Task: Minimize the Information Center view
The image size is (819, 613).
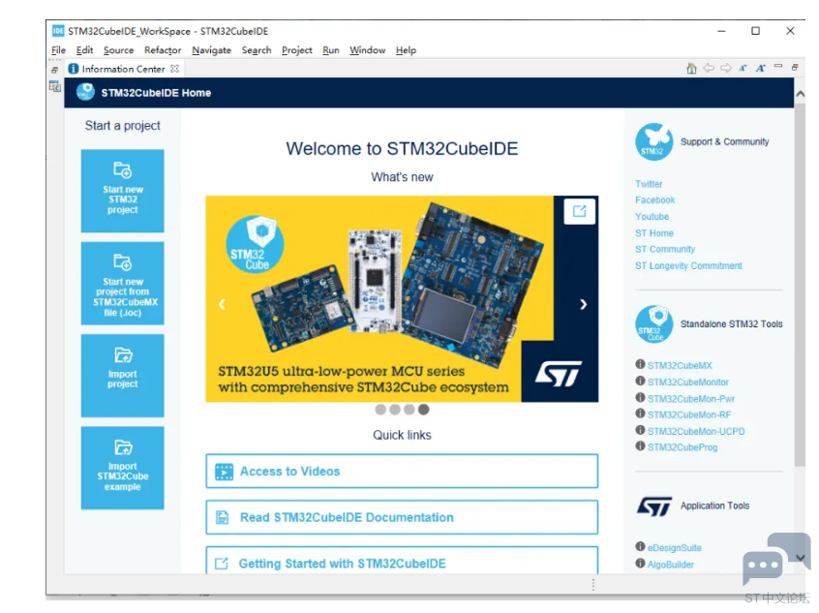Action: click(x=778, y=66)
